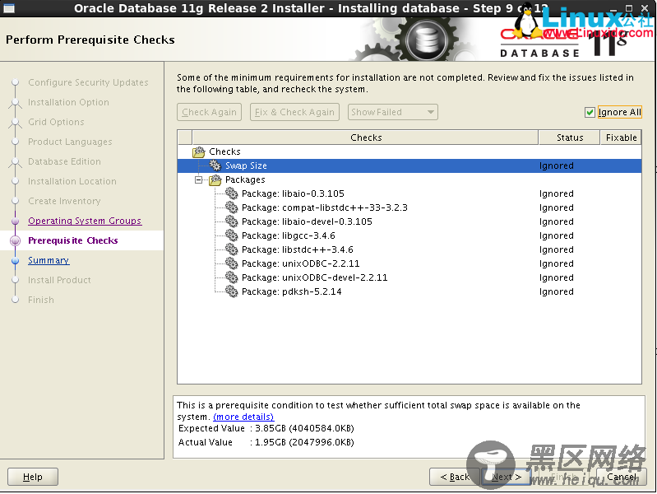Click Ignored status of libgcc-3.4.6
The height and width of the screenshot is (494, 657).
(557, 235)
